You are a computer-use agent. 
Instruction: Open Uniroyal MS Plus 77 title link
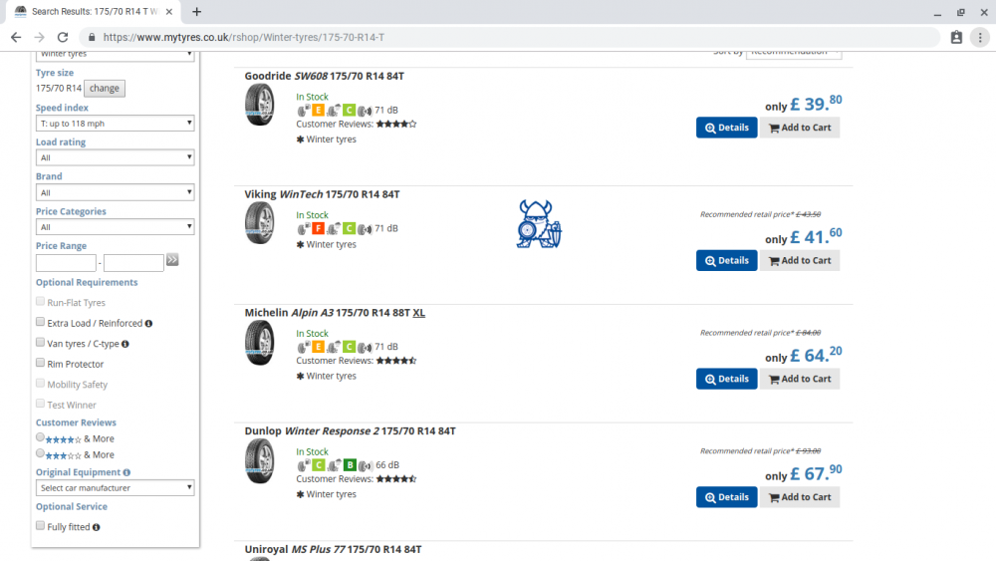333,550
